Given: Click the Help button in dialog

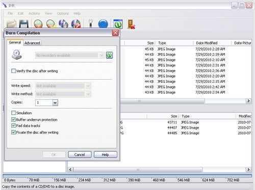Looking at the screenshot, I should 106,155.
